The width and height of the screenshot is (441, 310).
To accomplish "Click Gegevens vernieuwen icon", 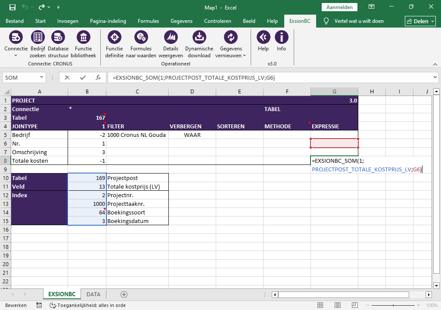I will coord(231,37).
